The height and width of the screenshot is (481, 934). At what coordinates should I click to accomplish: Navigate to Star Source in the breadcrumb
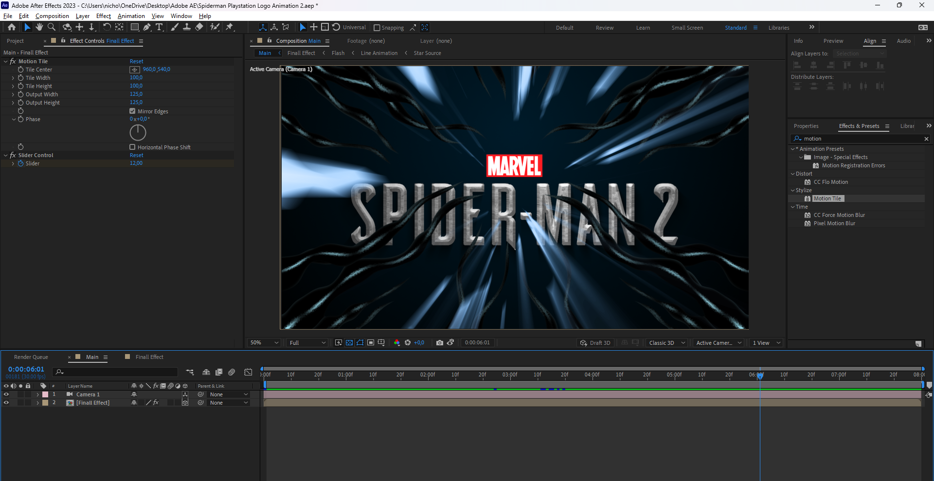tap(427, 53)
